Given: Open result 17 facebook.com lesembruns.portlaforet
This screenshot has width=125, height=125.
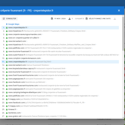Looking at the screenshot, I should coord(27,82).
